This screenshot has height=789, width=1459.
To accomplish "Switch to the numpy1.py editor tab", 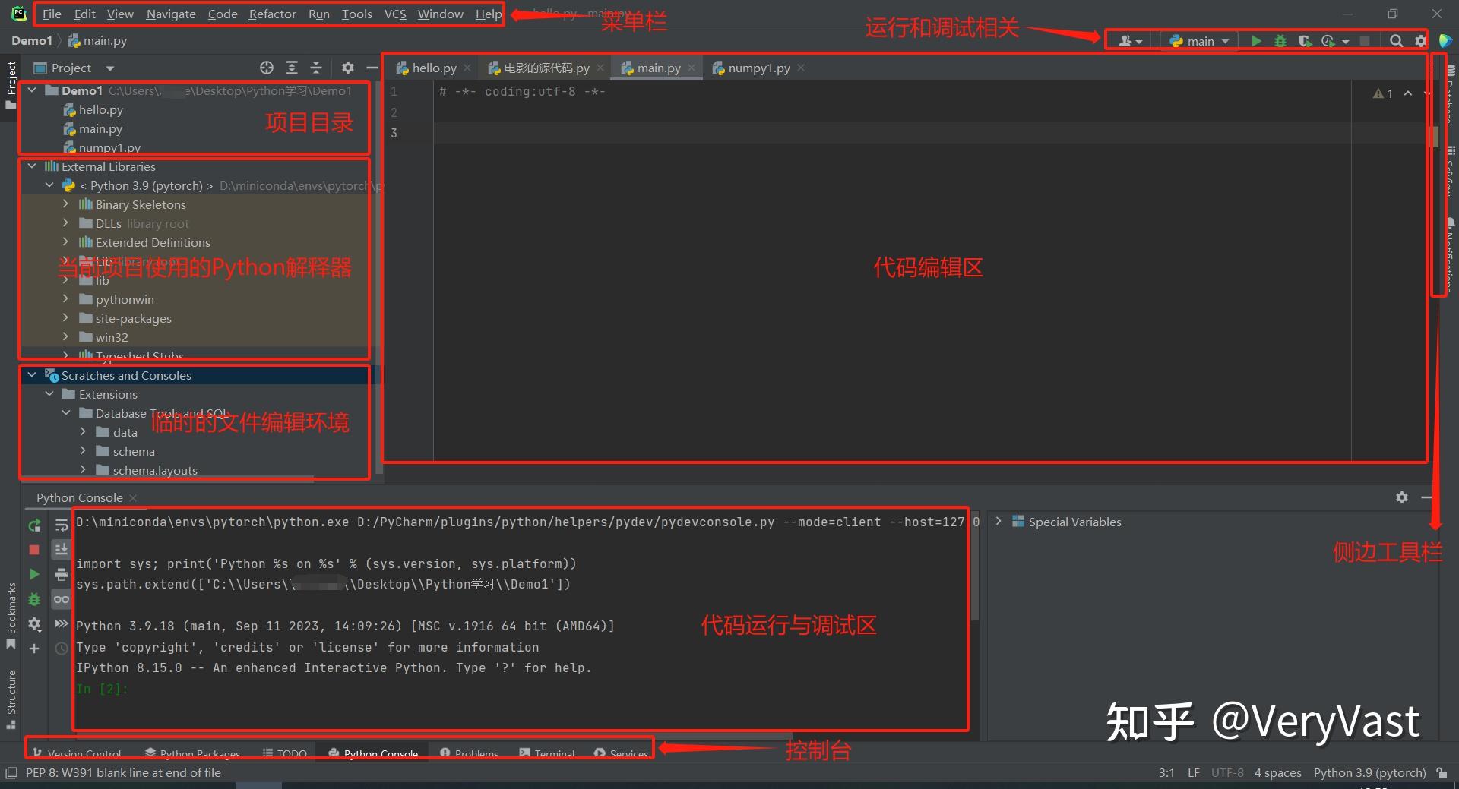I will tap(757, 68).
